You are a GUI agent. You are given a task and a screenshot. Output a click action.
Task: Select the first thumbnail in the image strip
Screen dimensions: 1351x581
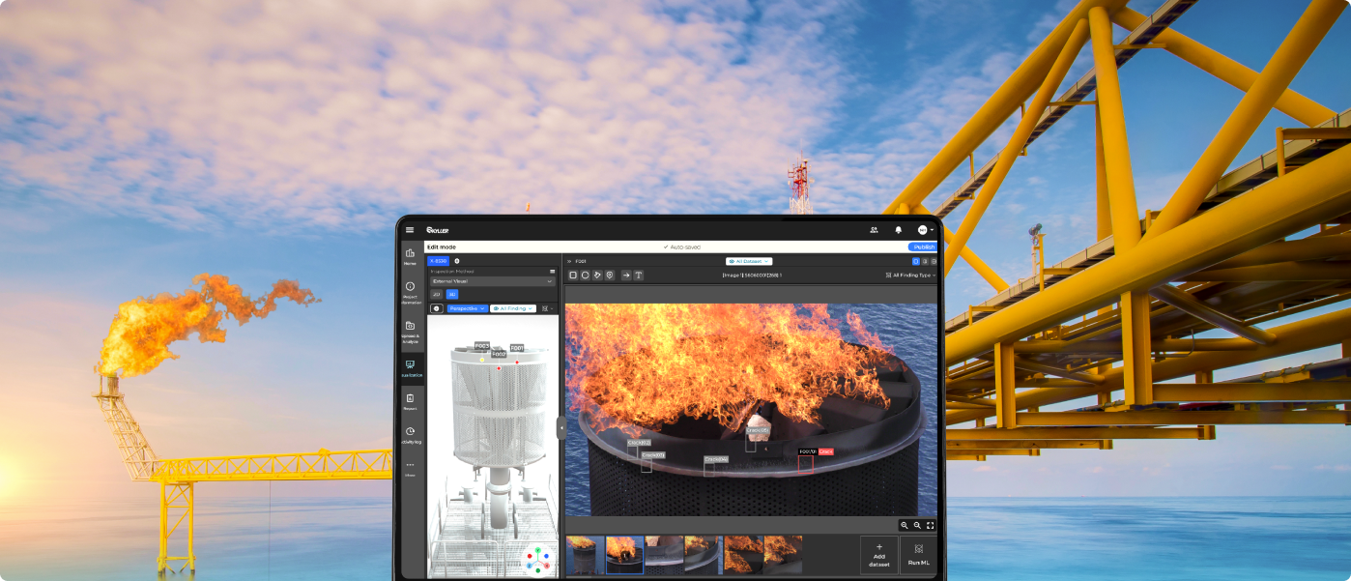585,556
